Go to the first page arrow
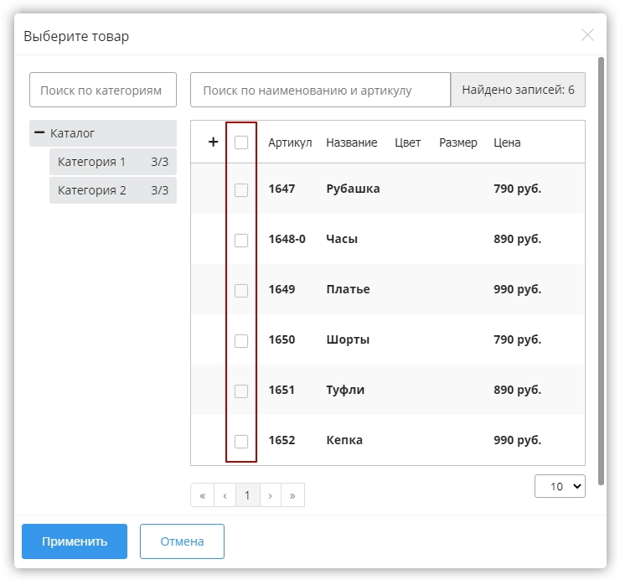The height and width of the screenshot is (580, 620). 202,495
